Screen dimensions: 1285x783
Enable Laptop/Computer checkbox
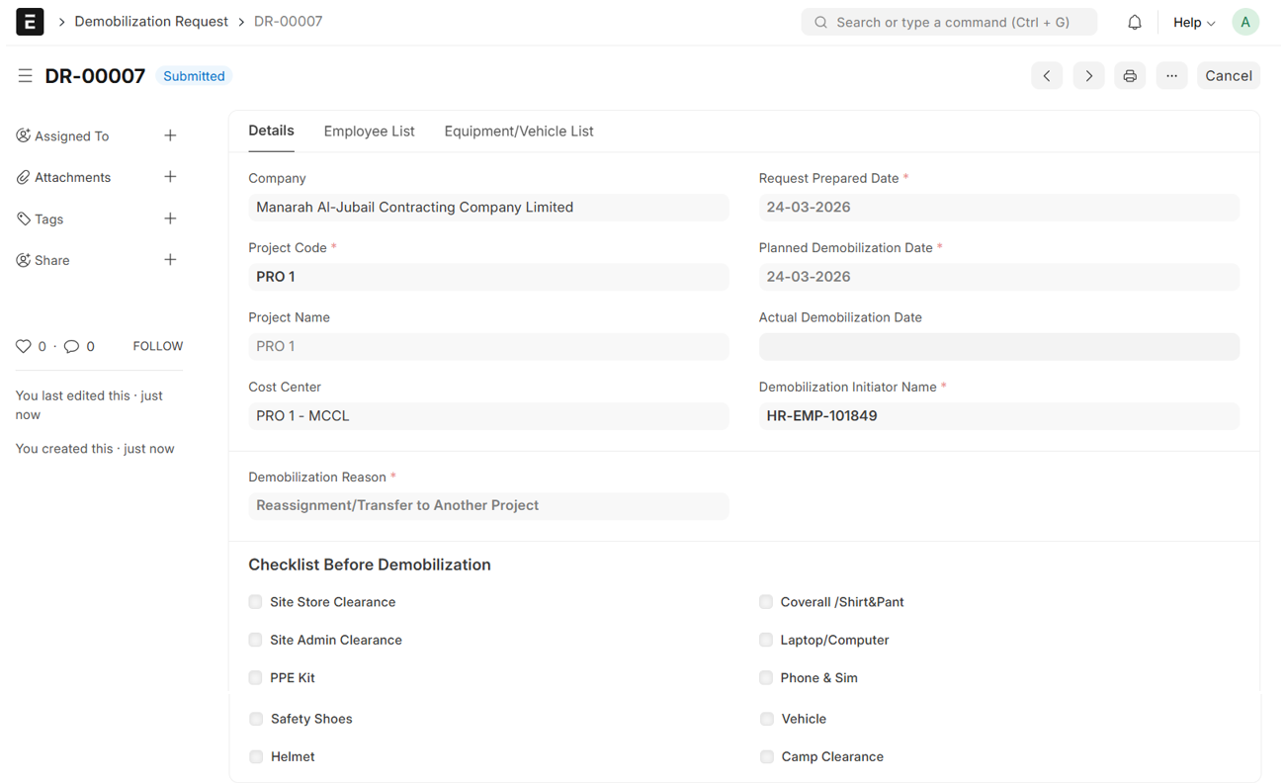click(x=766, y=640)
